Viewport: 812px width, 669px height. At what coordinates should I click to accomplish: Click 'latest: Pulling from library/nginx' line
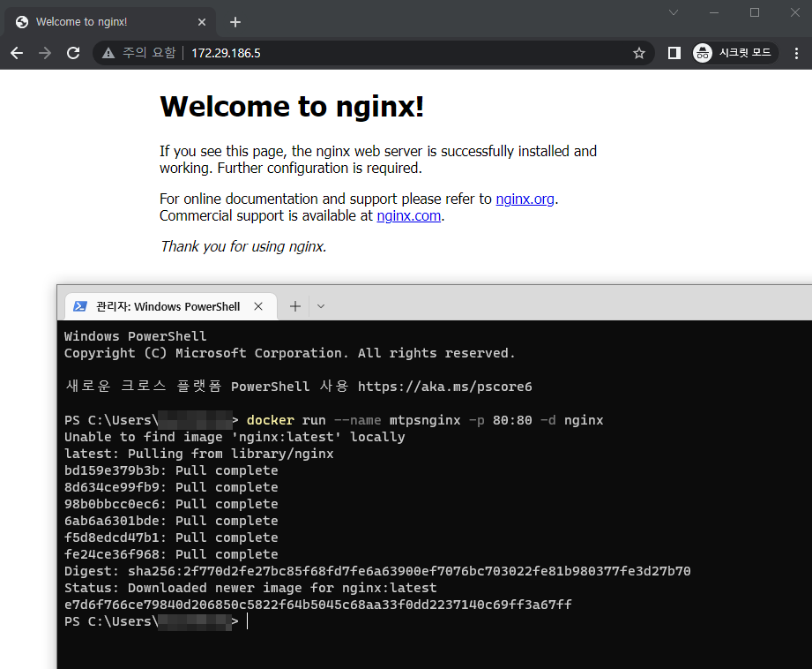[199, 454]
